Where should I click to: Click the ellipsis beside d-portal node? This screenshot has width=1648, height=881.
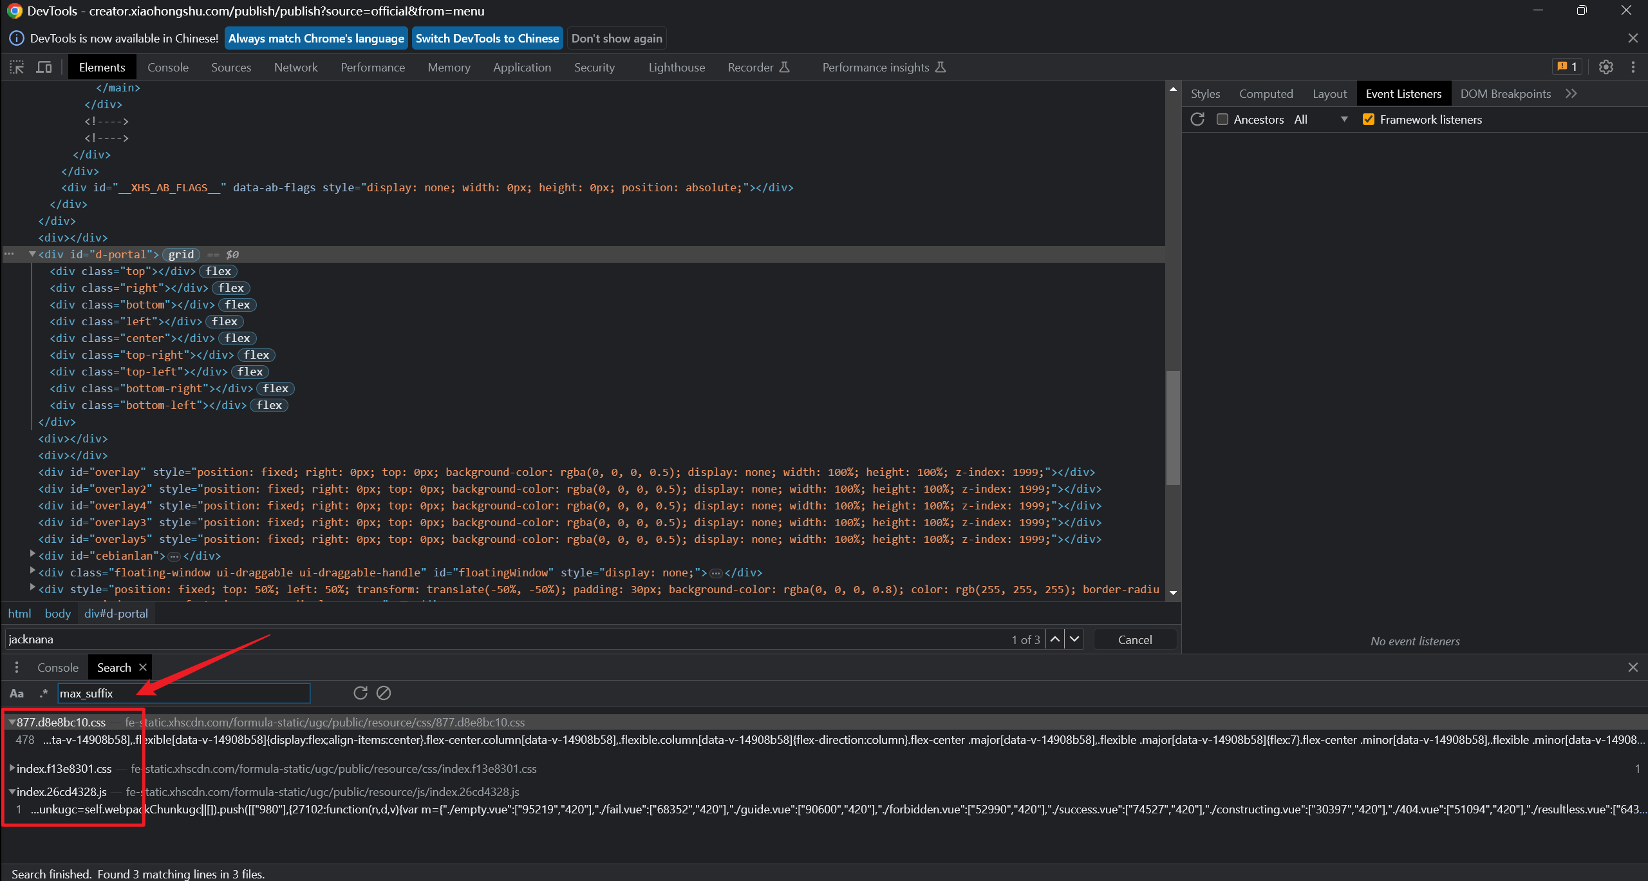9,254
